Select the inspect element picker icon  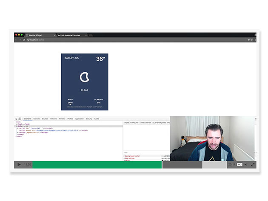(16, 119)
